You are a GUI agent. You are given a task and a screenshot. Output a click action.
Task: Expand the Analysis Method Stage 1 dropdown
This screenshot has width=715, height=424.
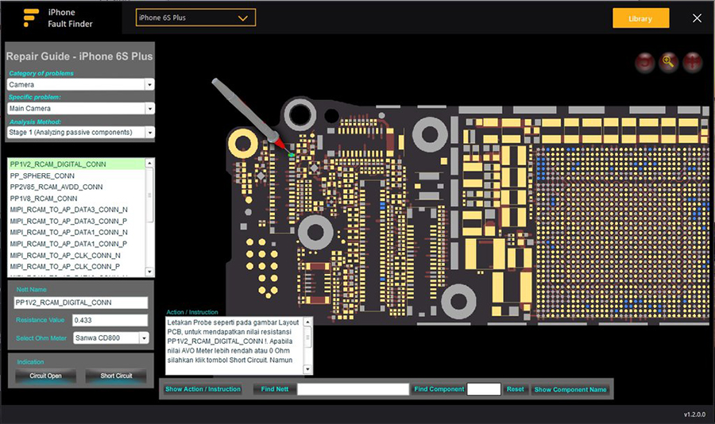click(x=149, y=133)
